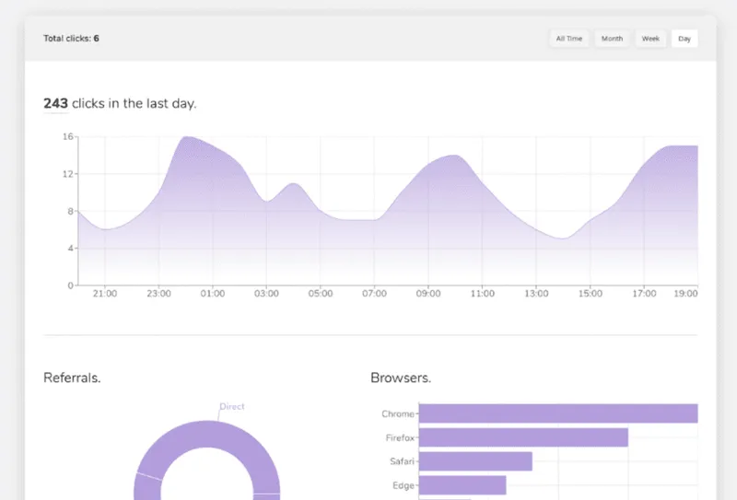Switch stats to Month view

(x=612, y=39)
